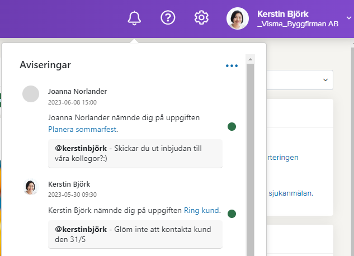
Task: Open the dropdown box behind notification panel
Action: [x=300, y=80]
